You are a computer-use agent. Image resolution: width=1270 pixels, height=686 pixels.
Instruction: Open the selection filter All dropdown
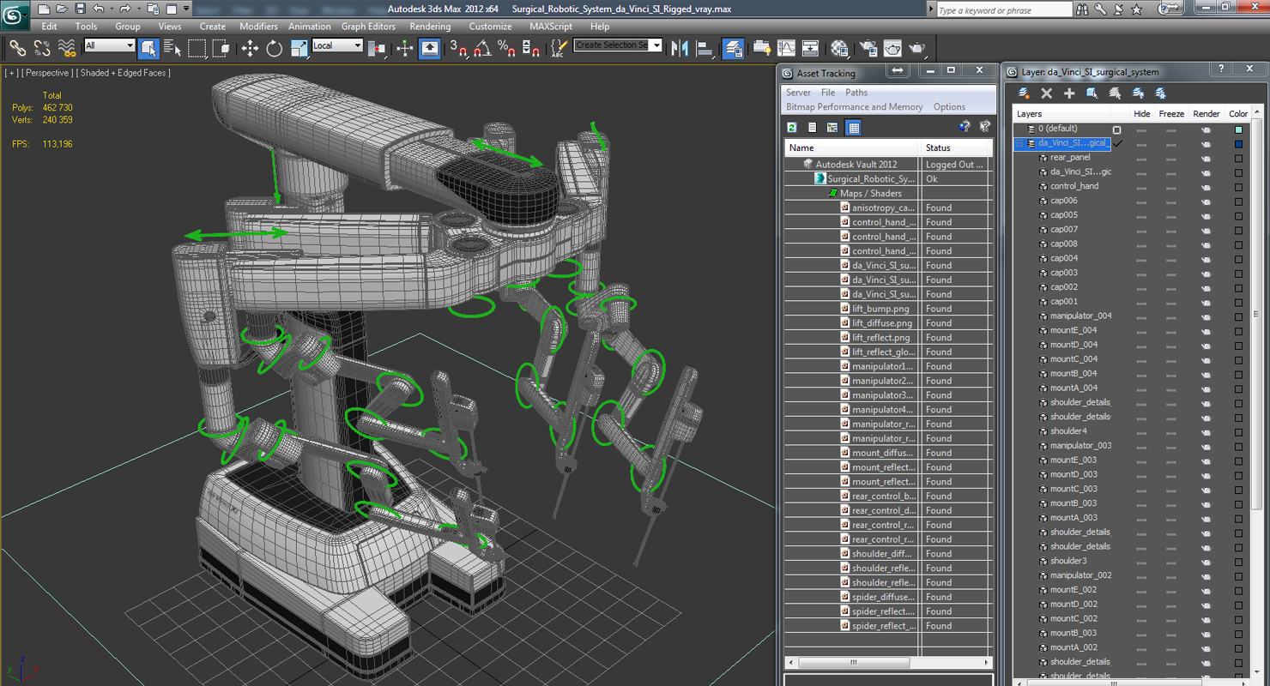(x=109, y=45)
